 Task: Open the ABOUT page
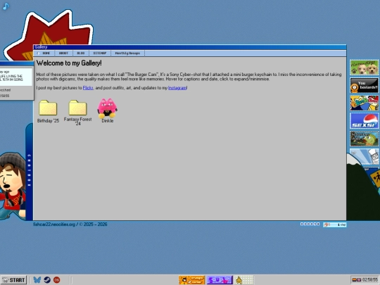pyautogui.click(x=63, y=53)
